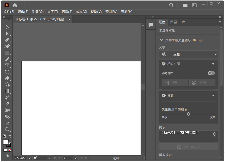Click the 生成 (Beta) button
Viewport: 225px width, 162px height.
[x=188, y=147]
